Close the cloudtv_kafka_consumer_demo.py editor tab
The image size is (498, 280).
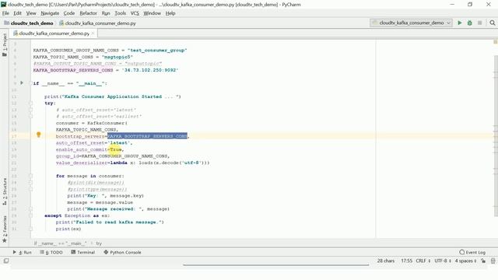pos(93,33)
